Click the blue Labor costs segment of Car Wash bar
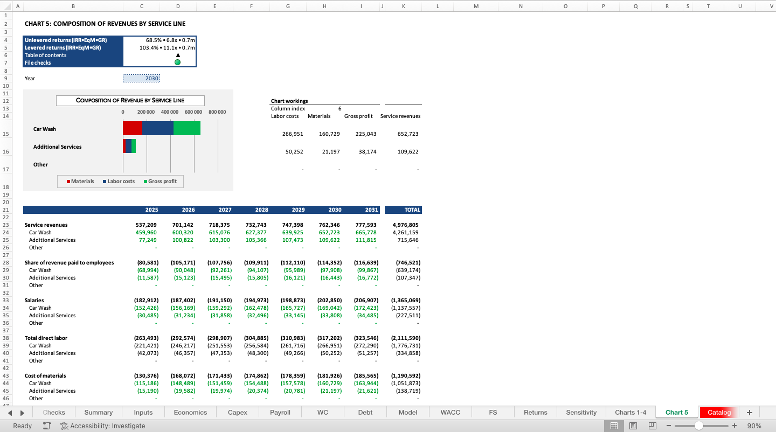The height and width of the screenshot is (432, 776). [x=158, y=128]
